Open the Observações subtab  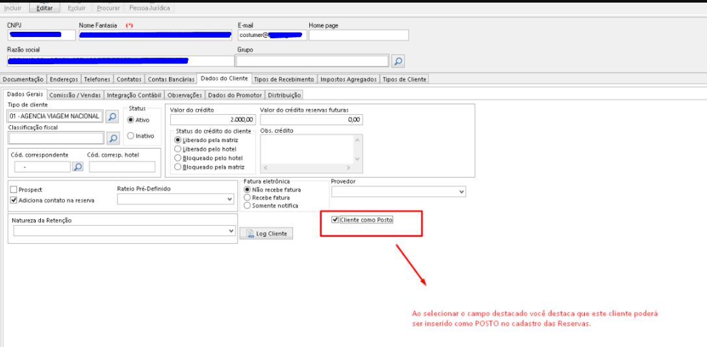[185, 95]
